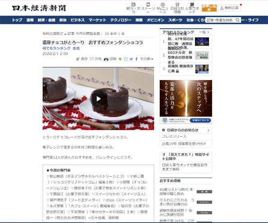This screenshot has height=223, width=268.
Task: Click the 日経ビジネススクール ad banner
Action: pyautogui.click(x=186, y=101)
